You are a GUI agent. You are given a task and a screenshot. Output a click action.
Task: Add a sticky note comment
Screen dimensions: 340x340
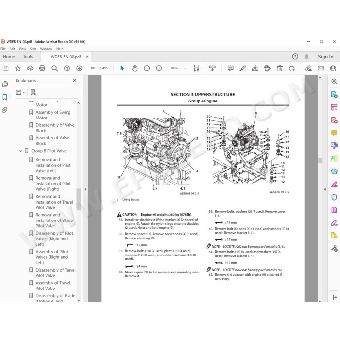coord(231,68)
